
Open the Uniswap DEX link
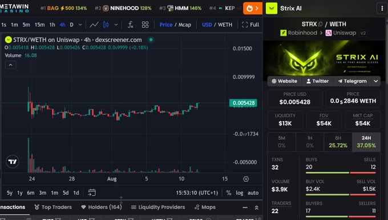coord(341,33)
